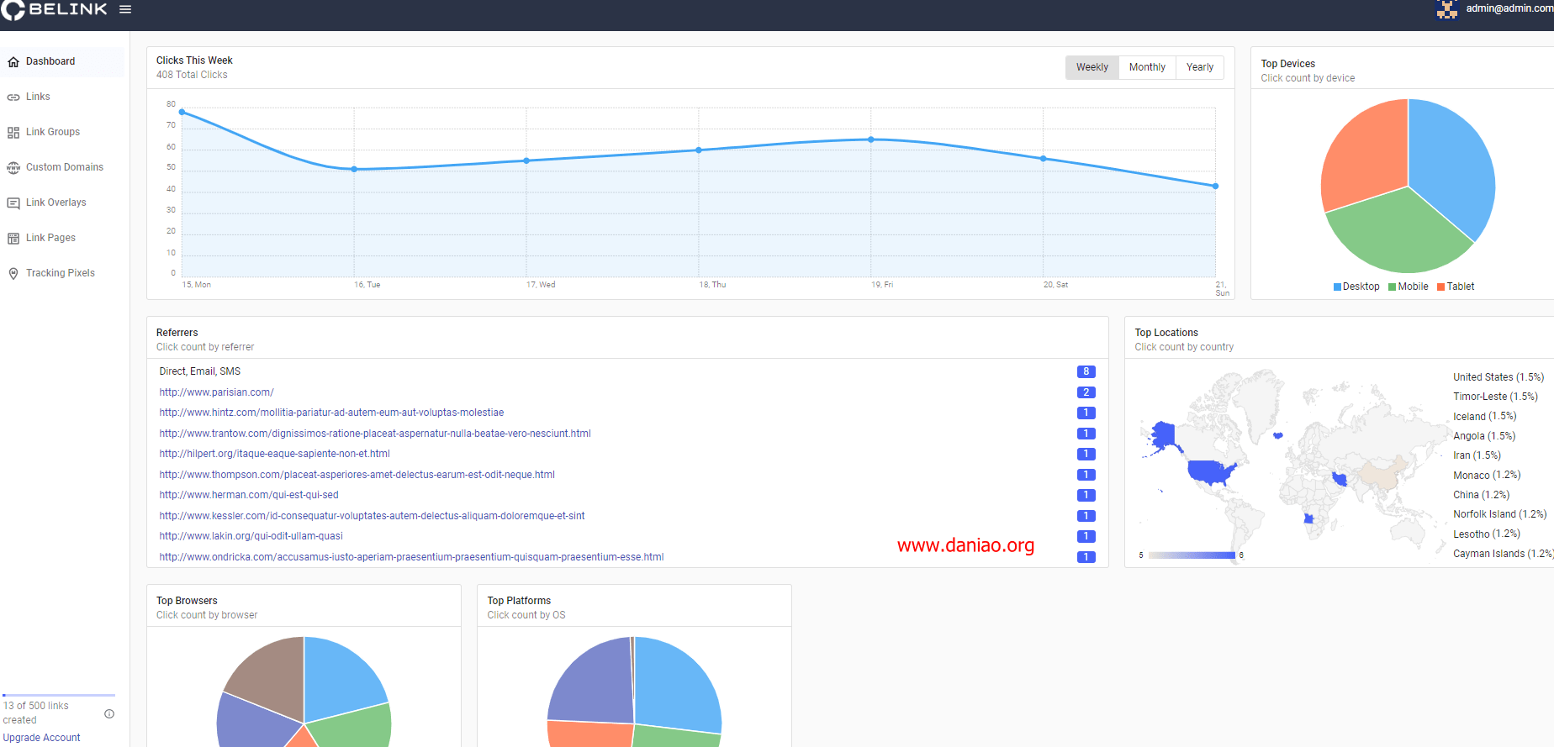
Task: Click the Dashboard home icon
Action: [x=13, y=62]
